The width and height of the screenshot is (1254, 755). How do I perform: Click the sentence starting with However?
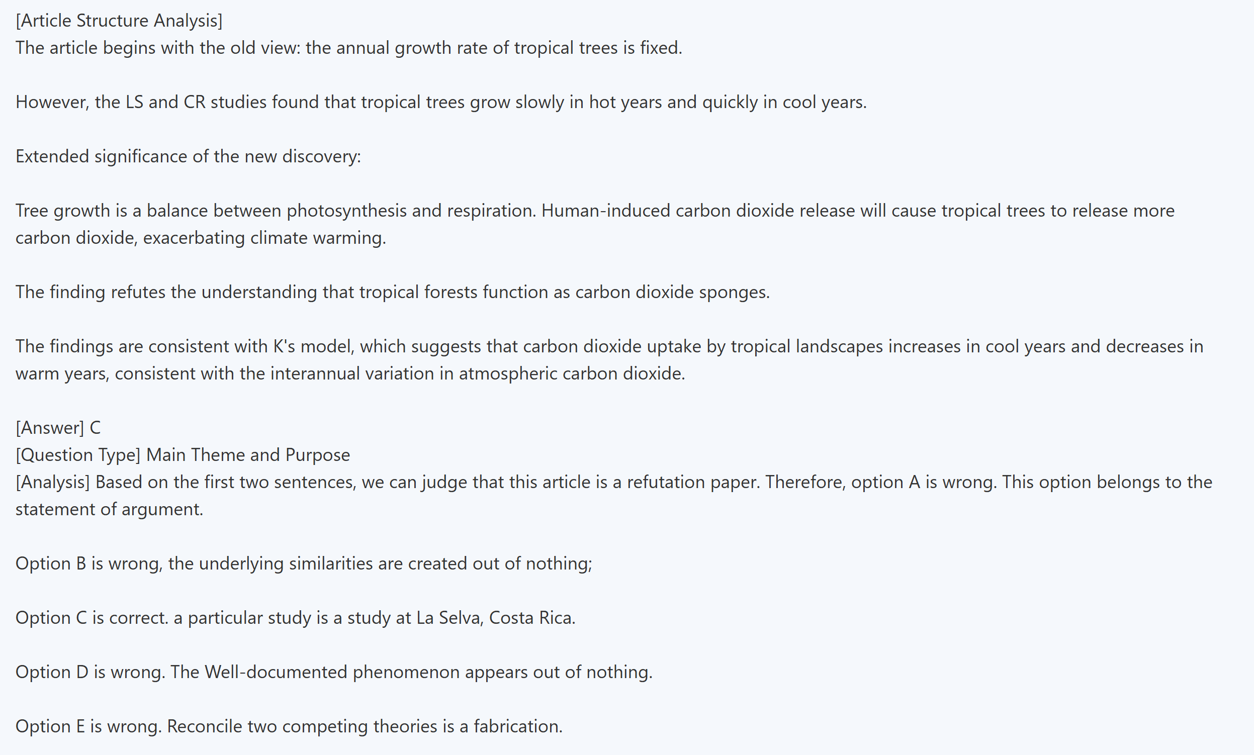(441, 102)
